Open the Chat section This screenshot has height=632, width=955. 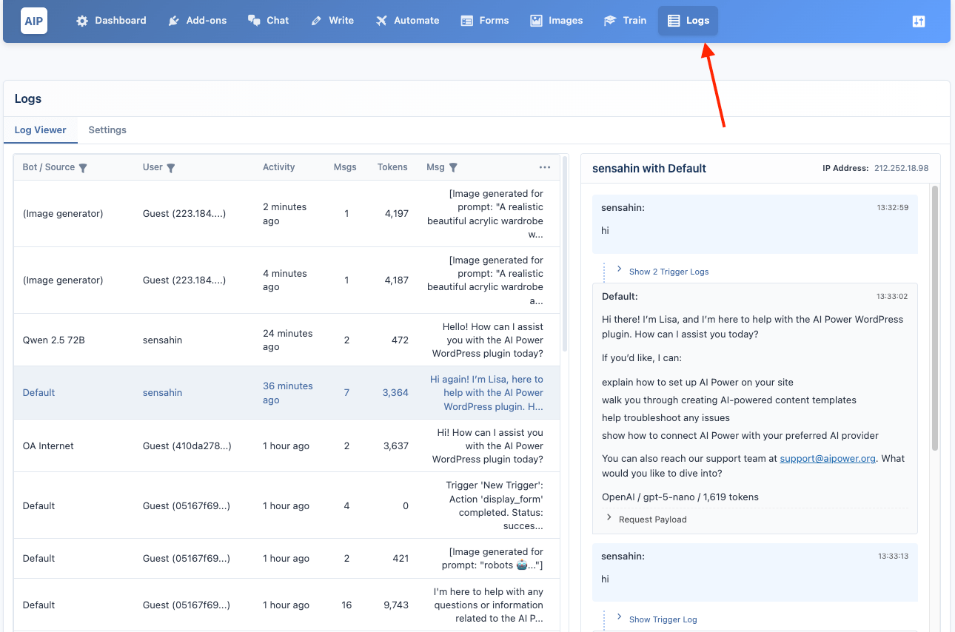[269, 21]
